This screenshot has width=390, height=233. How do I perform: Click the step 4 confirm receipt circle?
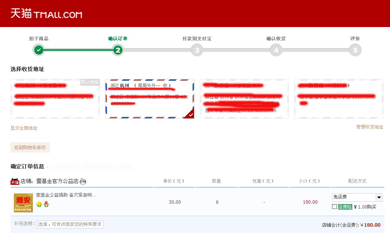[276, 50]
